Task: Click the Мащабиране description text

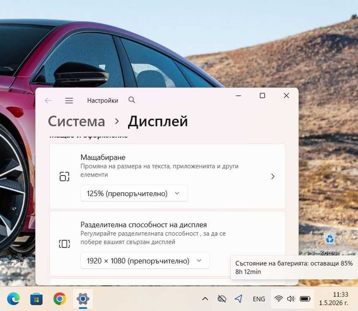Action: coord(159,171)
